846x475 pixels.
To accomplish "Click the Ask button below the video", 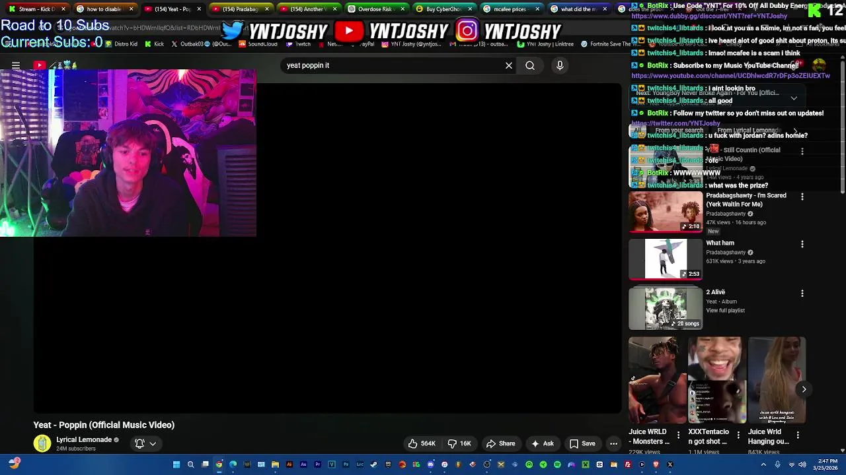I will pyautogui.click(x=543, y=443).
